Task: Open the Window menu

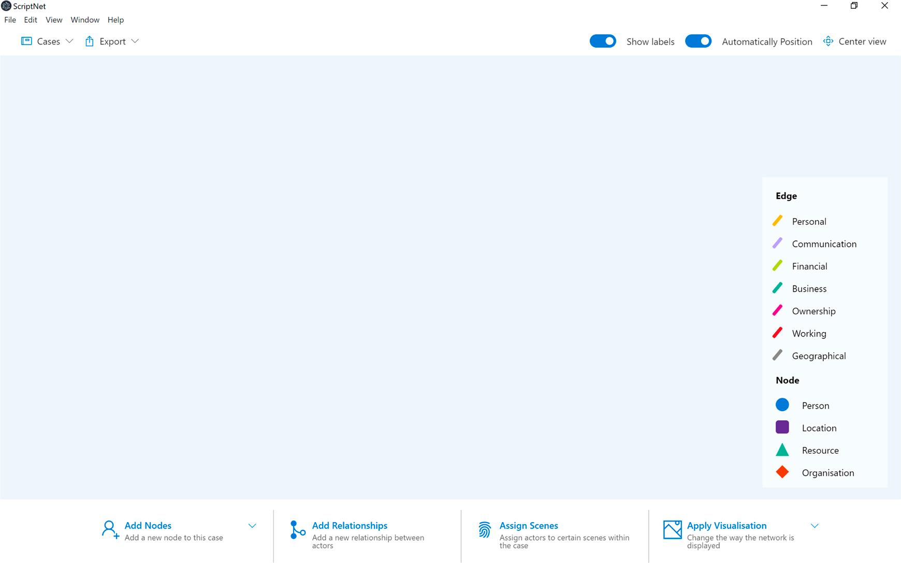Action: tap(85, 20)
